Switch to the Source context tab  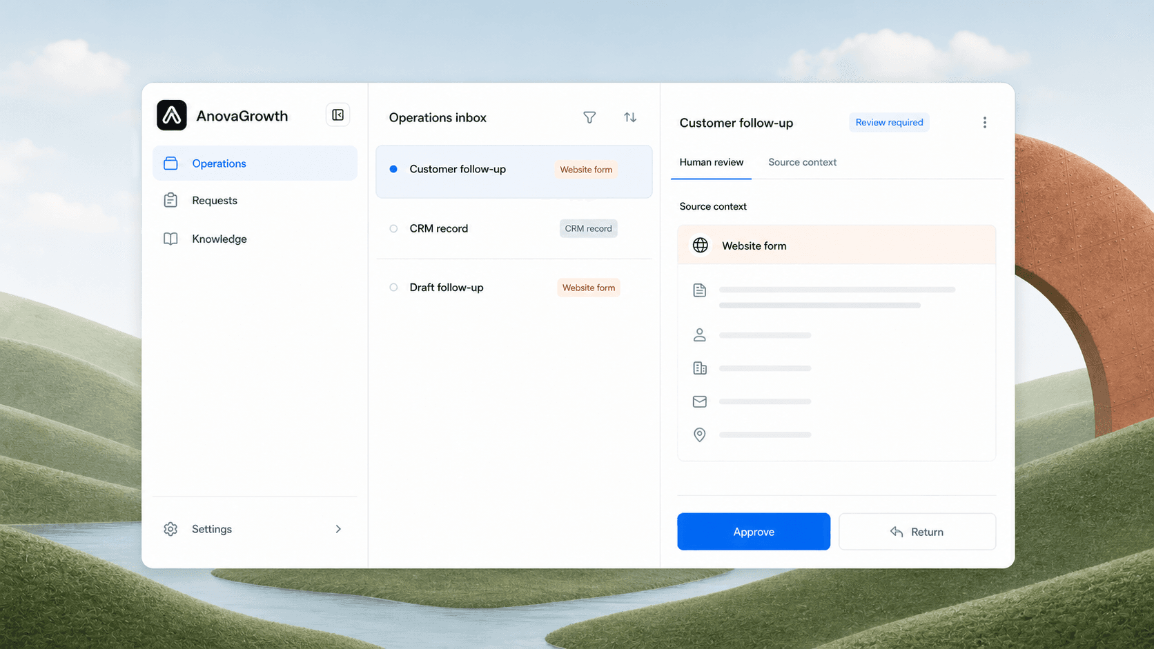coord(802,162)
